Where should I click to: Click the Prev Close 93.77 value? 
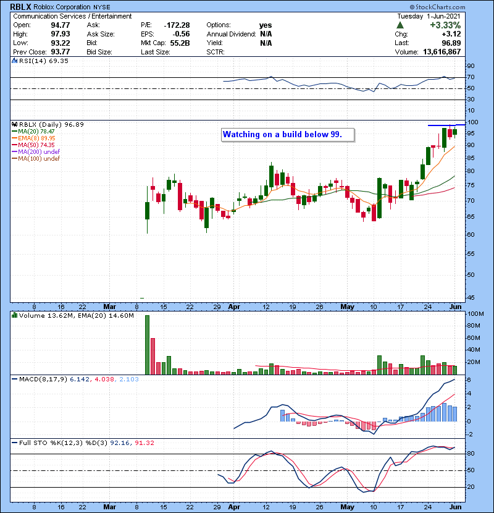[x=61, y=52]
